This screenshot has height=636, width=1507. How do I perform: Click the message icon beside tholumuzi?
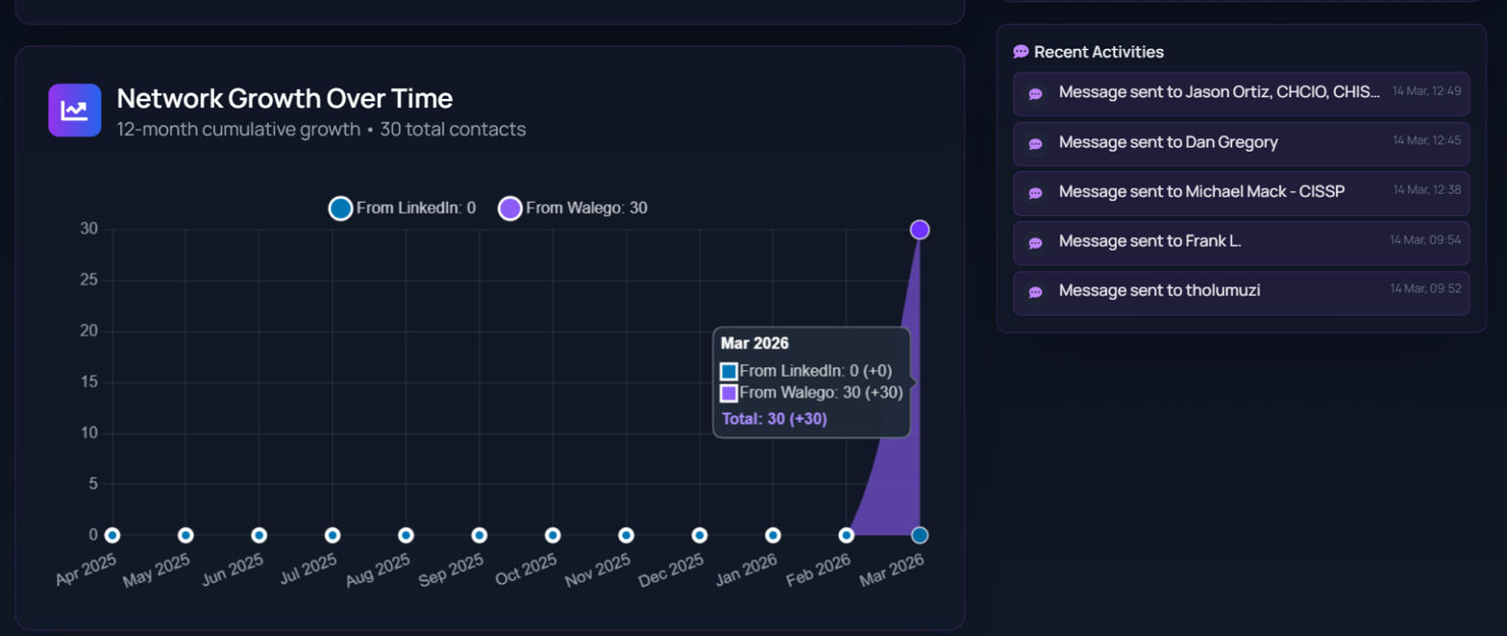point(1036,292)
